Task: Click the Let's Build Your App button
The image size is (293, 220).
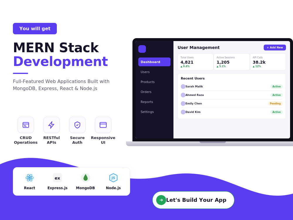Action: point(193,200)
